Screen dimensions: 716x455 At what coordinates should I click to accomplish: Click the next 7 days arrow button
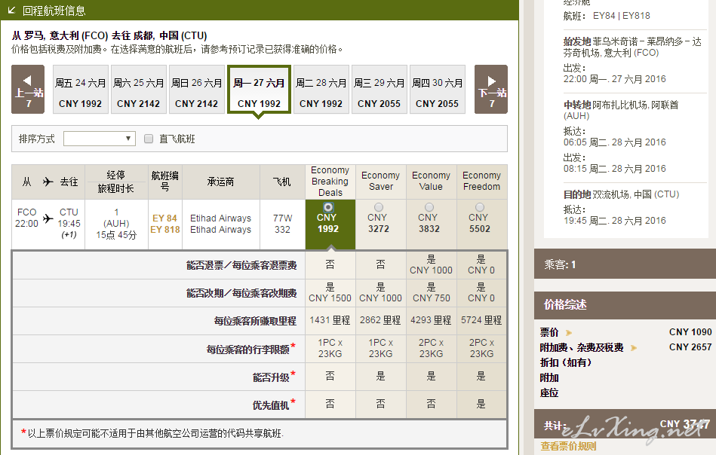[491, 90]
